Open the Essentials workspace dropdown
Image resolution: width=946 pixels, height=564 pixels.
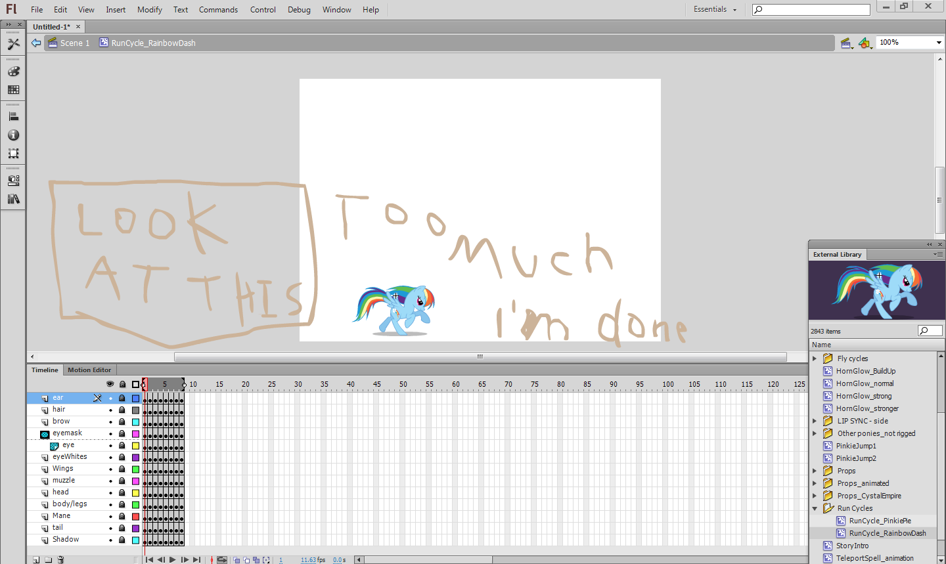(715, 9)
